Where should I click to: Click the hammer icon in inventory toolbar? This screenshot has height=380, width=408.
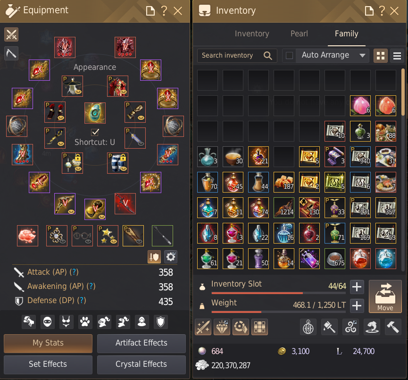pos(392,327)
